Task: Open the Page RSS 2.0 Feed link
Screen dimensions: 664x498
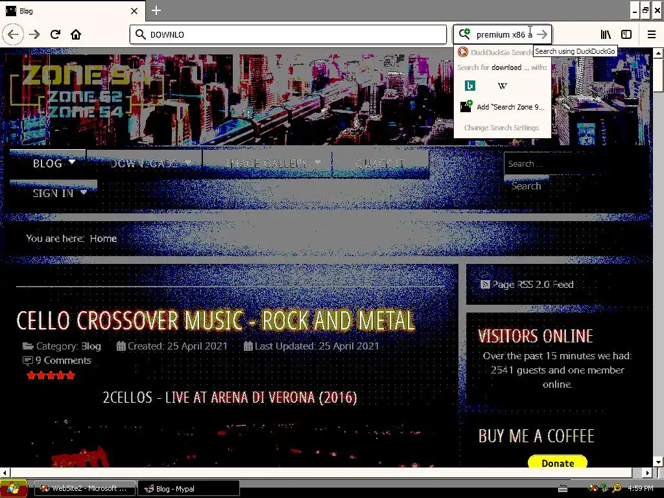Action: (x=532, y=285)
